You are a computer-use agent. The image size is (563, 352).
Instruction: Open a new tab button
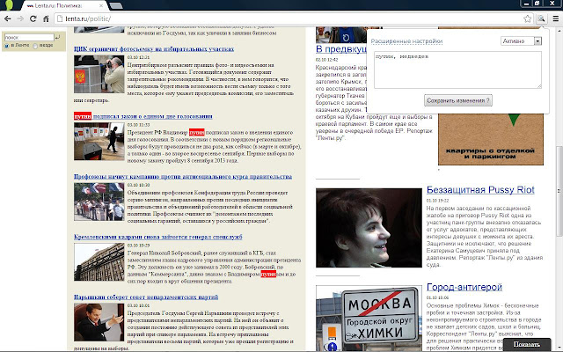tap(115, 6)
